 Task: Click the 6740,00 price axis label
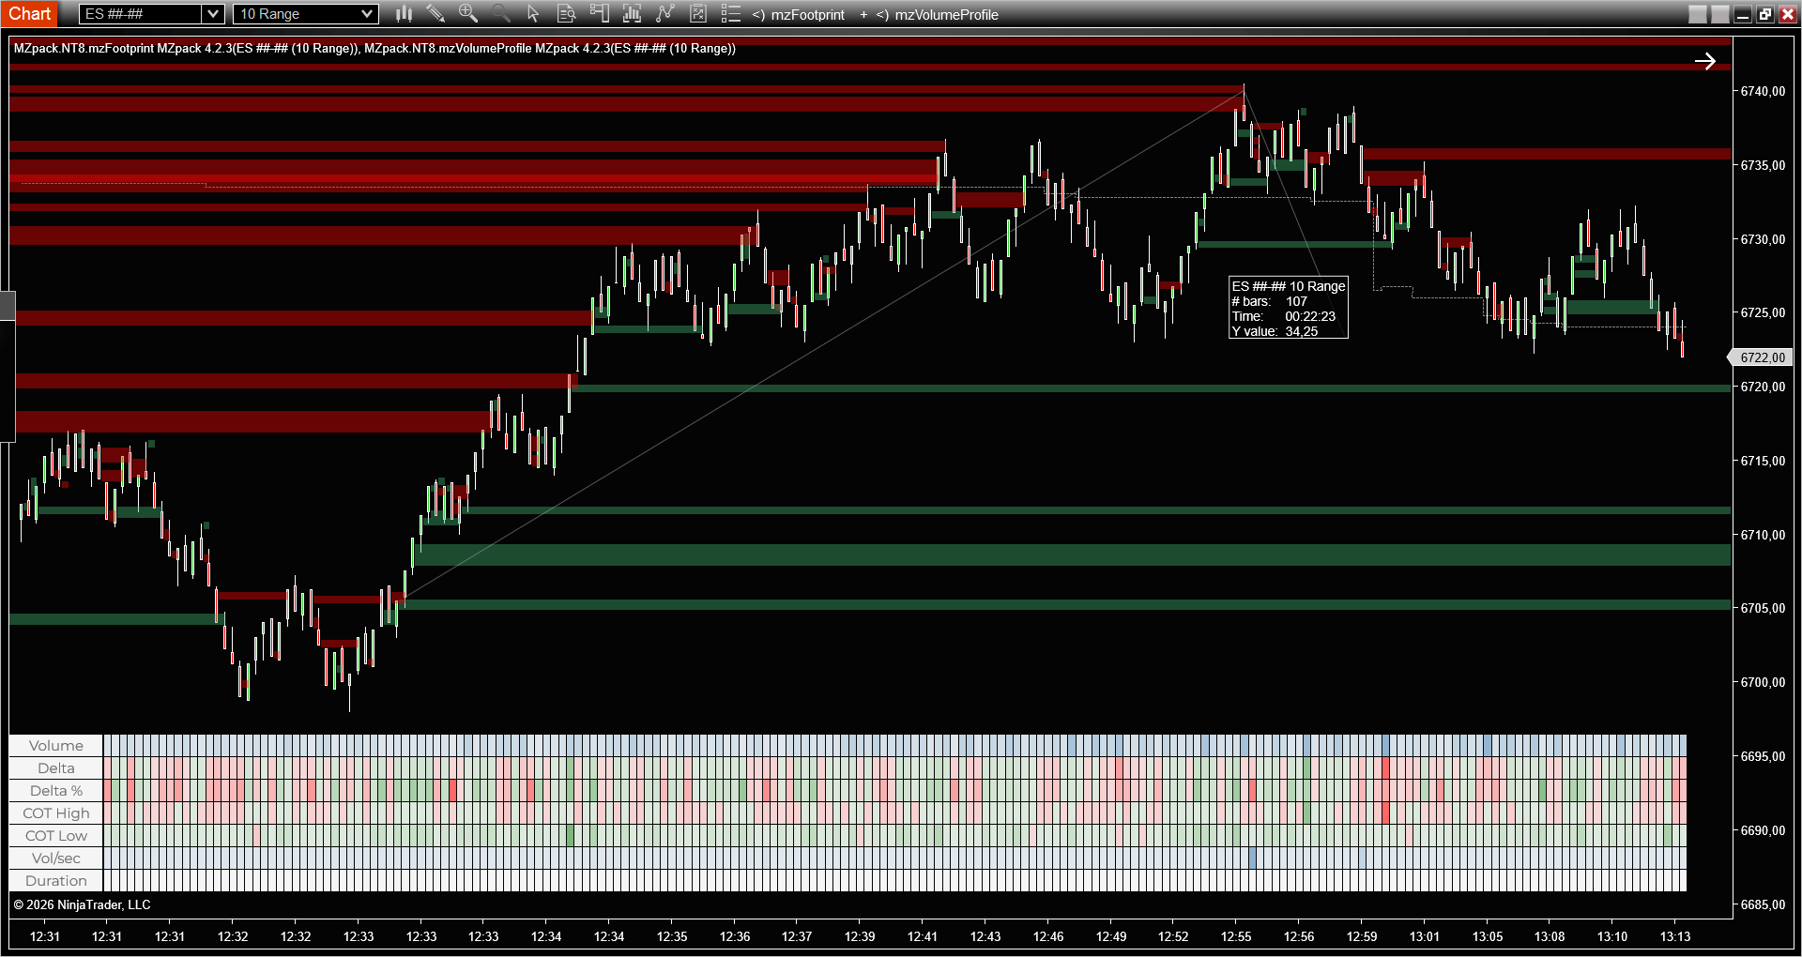[x=1763, y=91]
